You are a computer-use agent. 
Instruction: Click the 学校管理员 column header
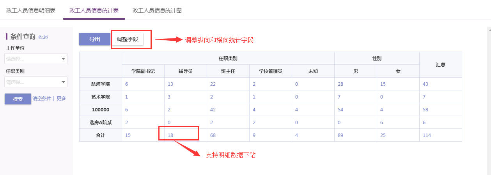[271, 71]
